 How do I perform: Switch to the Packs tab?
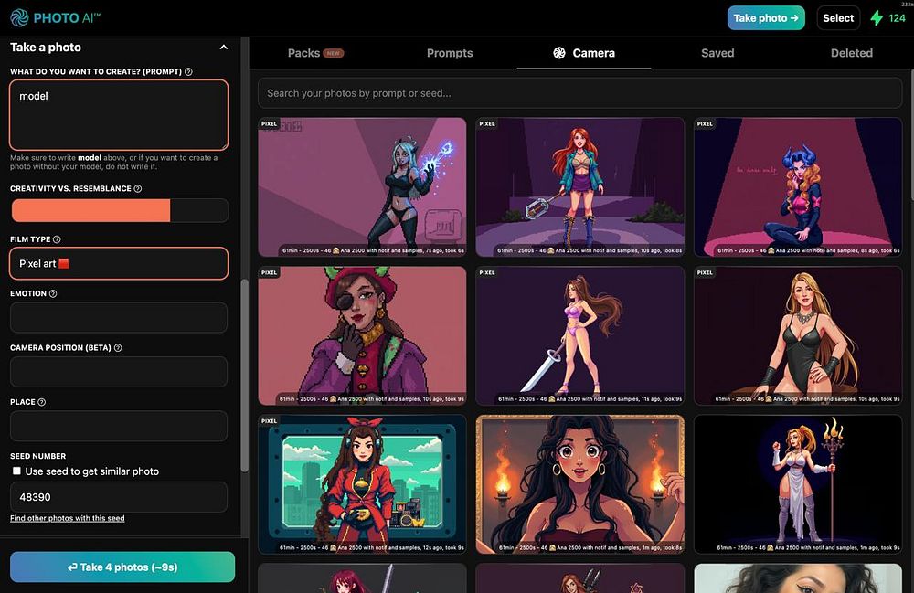pyautogui.click(x=315, y=53)
